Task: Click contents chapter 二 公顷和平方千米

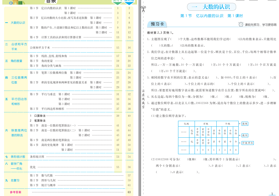Action: 16,46
